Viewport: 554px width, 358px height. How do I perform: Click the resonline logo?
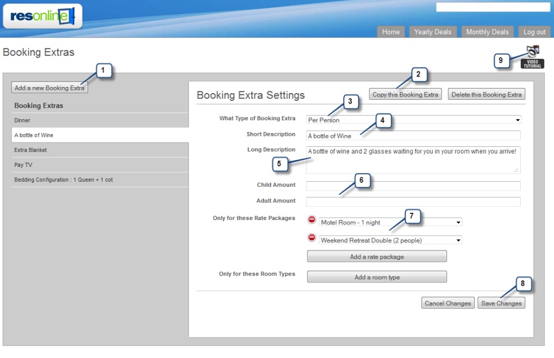coord(42,16)
